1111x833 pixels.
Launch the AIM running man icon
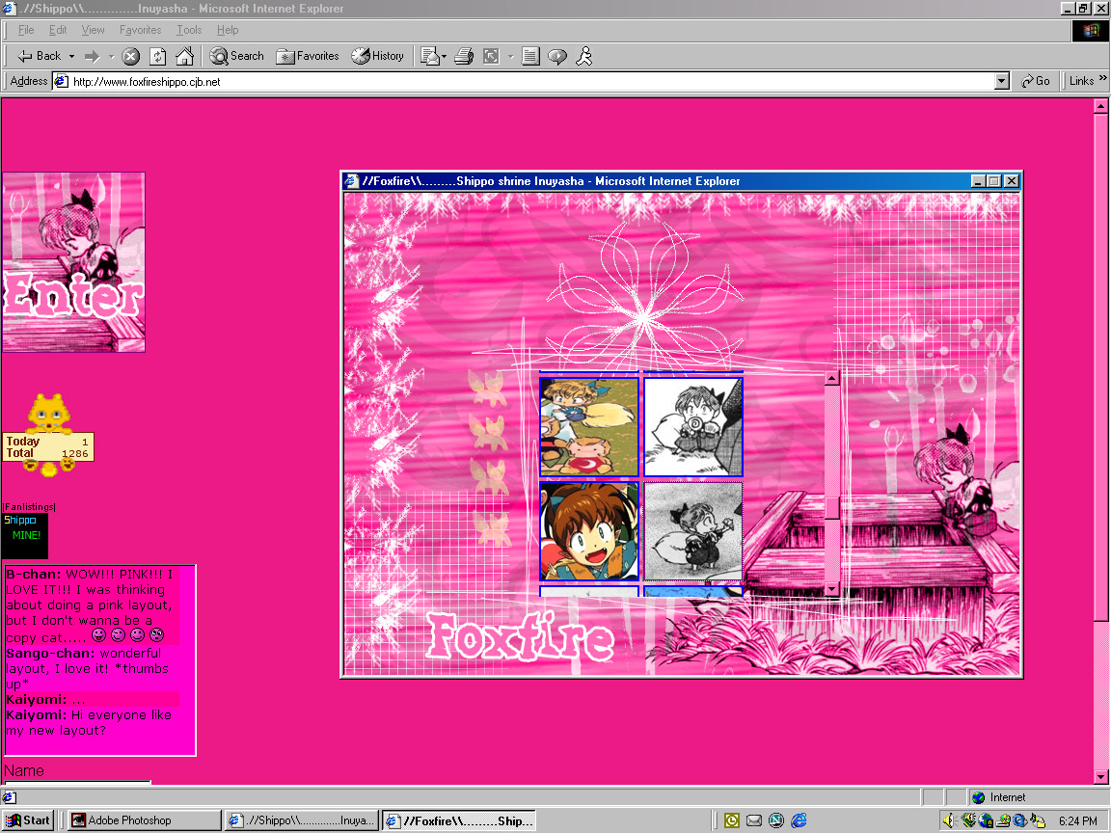pos(583,56)
